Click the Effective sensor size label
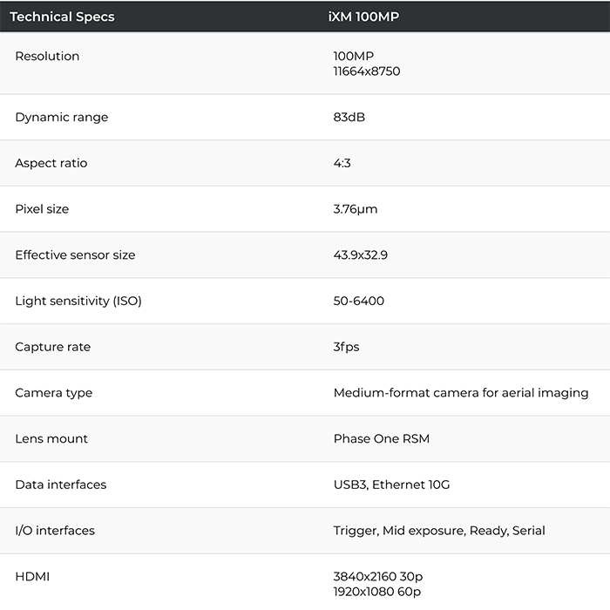610x610 pixels. (75, 254)
